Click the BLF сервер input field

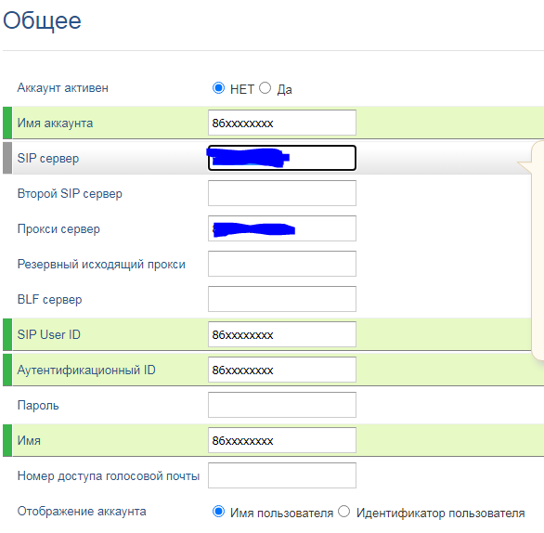coord(282,299)
